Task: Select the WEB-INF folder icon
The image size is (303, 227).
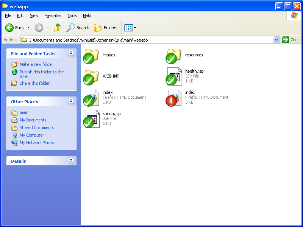Action: point(91,76)
